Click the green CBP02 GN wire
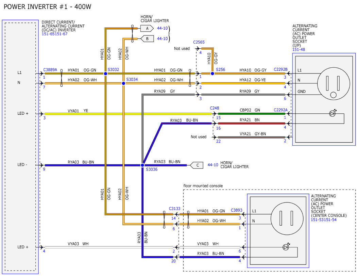The image size is (357, 276). [x=252, y=114]
